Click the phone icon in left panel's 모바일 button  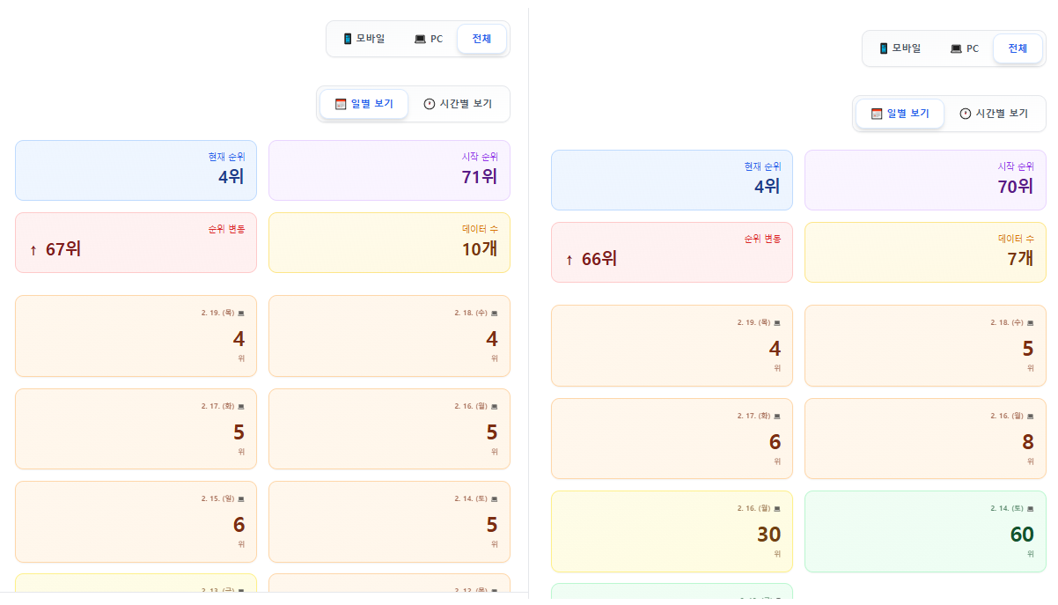tap(348, 39)
